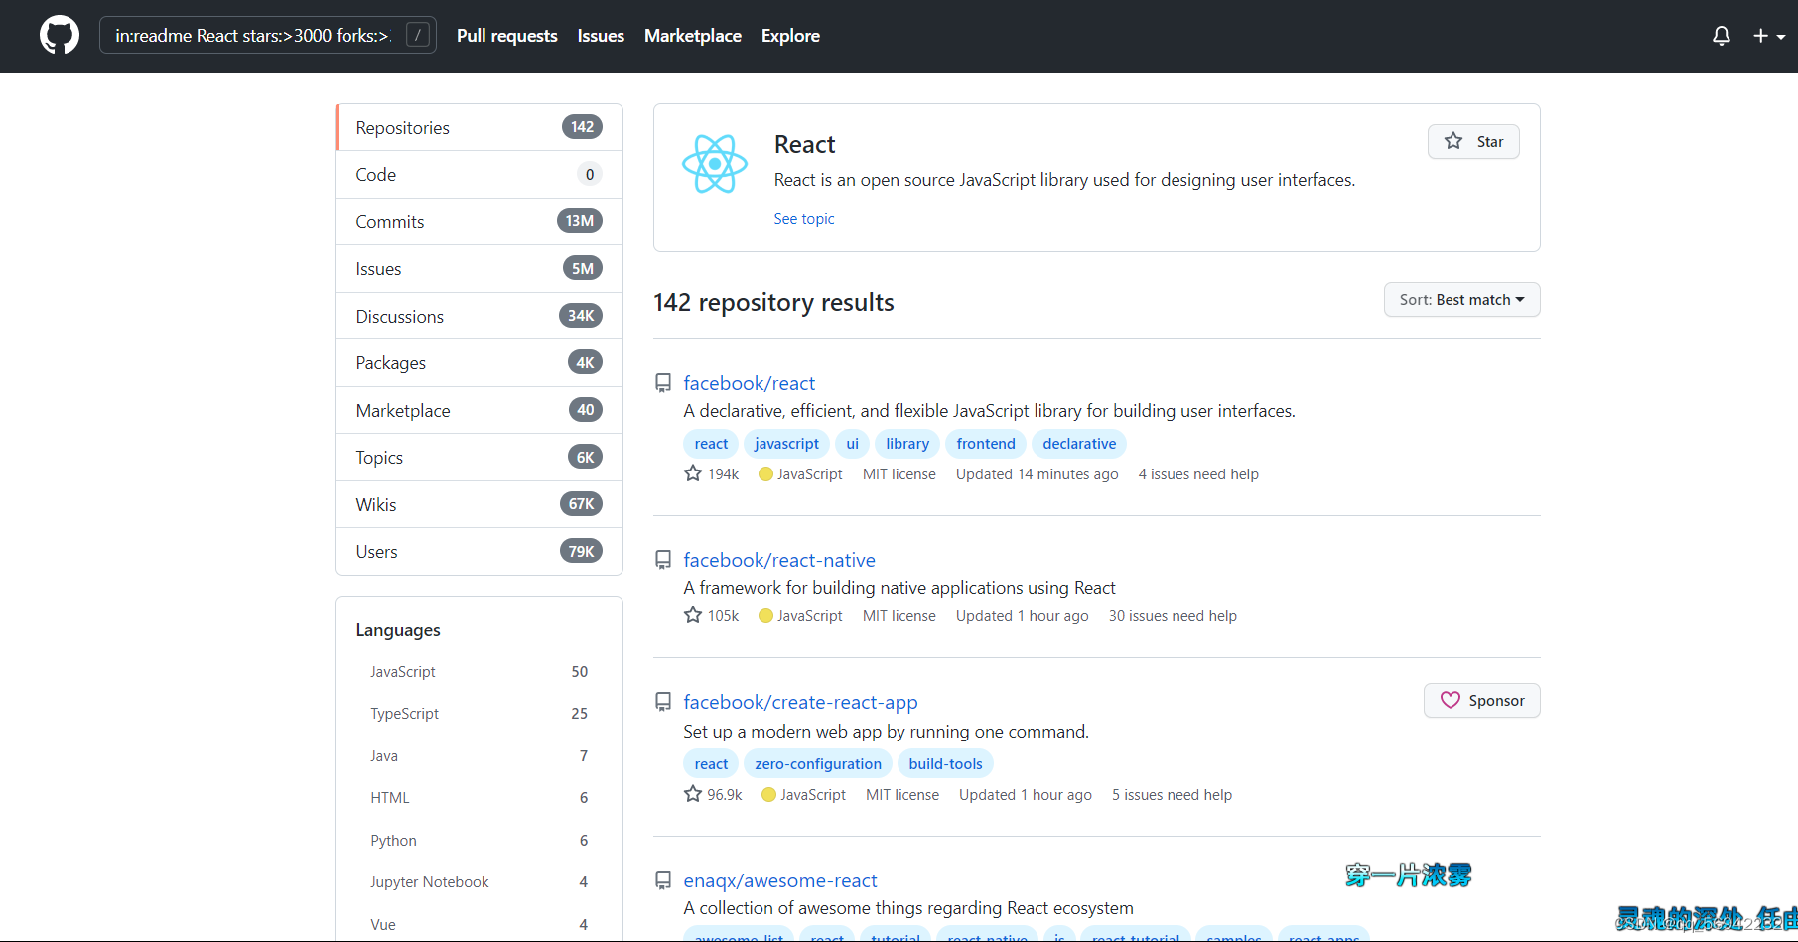Click react tag under facebook/react
This screenshot has height=942, width=1798.
[711, 444]
